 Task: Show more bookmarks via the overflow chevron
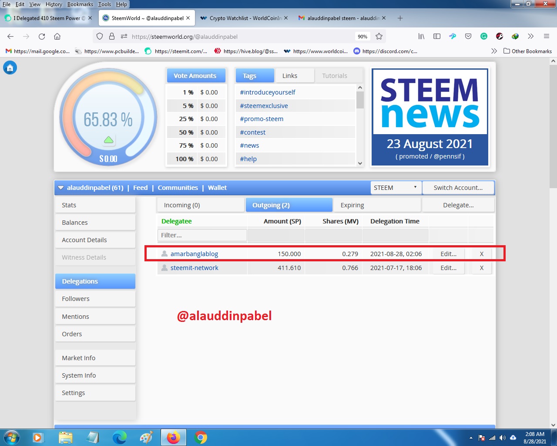tap(494, 51)
